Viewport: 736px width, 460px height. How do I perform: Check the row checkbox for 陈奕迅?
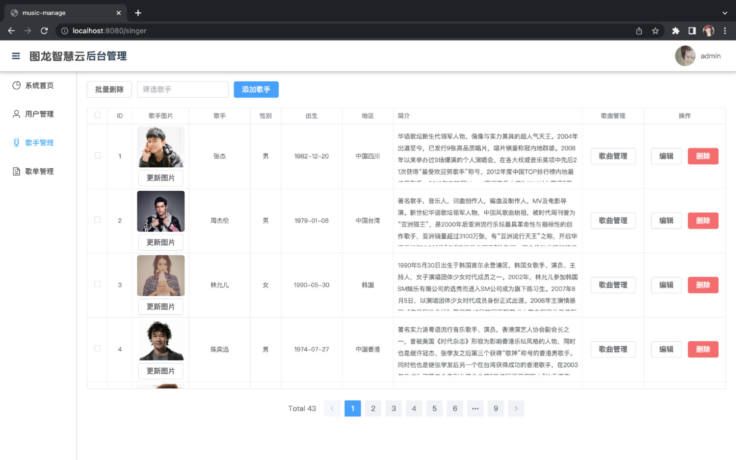click(x=98, y=349)
